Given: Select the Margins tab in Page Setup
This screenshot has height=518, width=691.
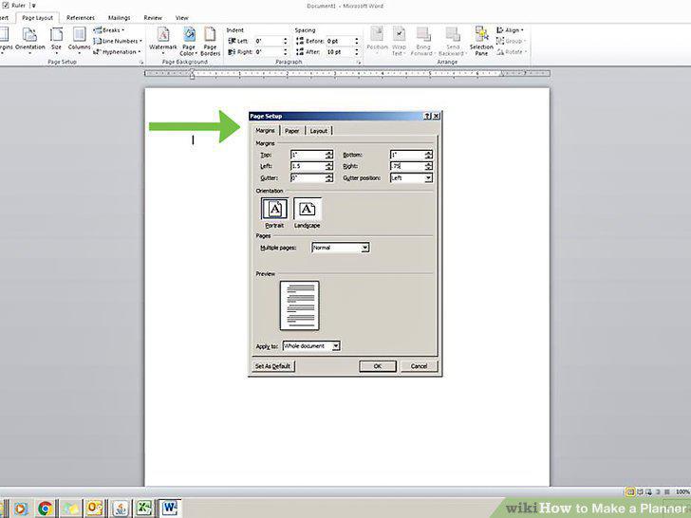Looking at the screenshot, I should coord(266,130).
